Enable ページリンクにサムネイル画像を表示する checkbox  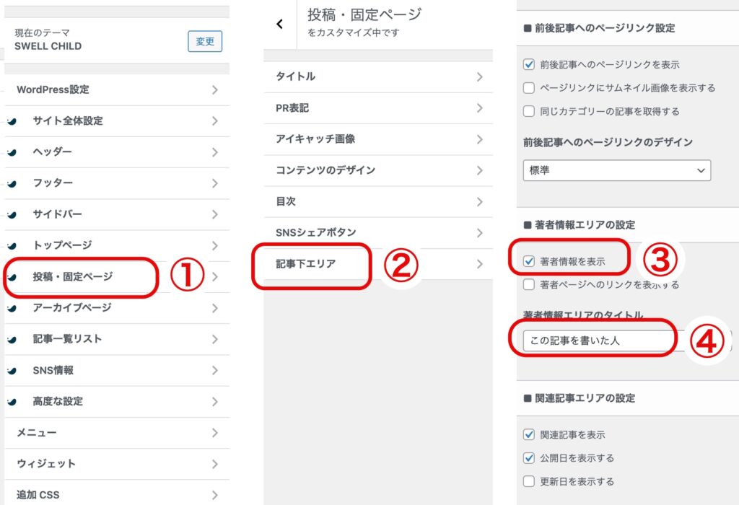pos(529,88)
